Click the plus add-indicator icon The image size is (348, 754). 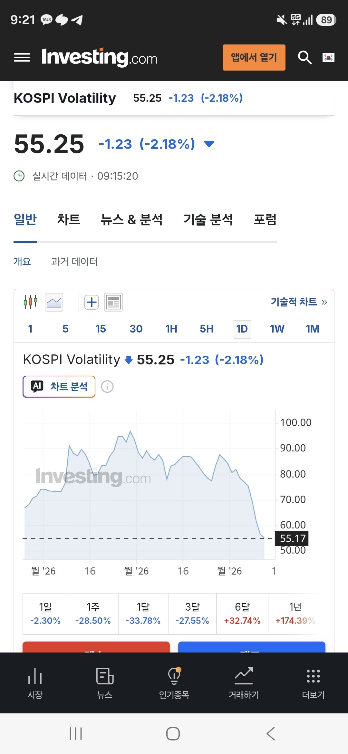tap(92, 302)
